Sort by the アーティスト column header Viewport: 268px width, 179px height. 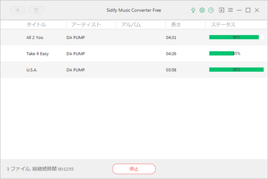[x=86, y=24]
